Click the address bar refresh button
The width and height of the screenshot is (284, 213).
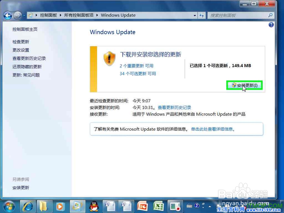(202, 16)
